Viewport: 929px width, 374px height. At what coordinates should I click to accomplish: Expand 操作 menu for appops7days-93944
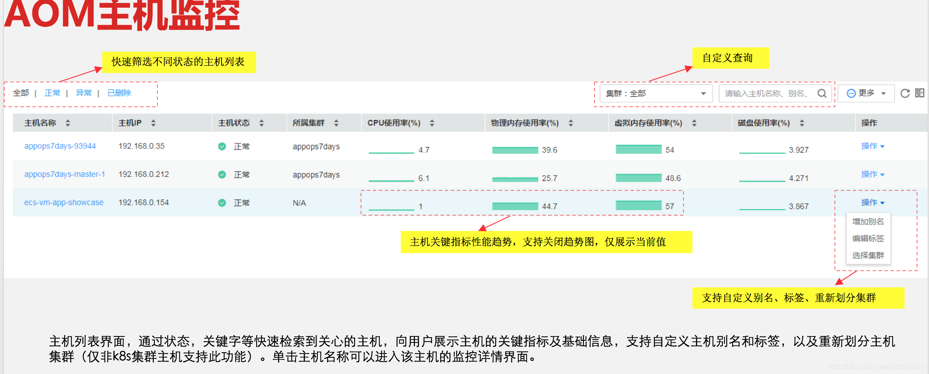(873, 146)
